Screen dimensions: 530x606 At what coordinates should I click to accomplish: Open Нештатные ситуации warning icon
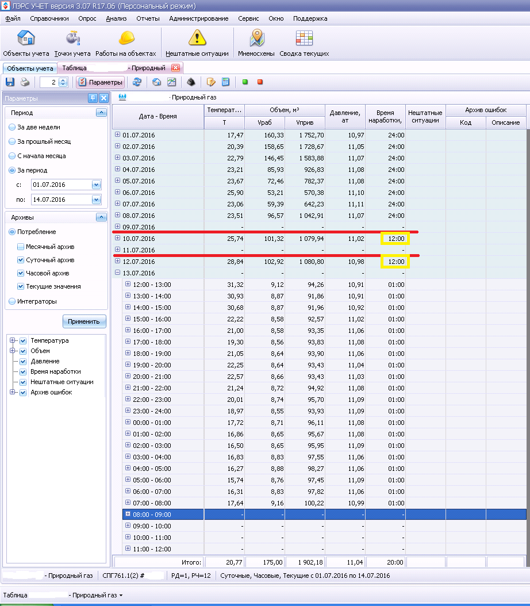tap(197, 38)
